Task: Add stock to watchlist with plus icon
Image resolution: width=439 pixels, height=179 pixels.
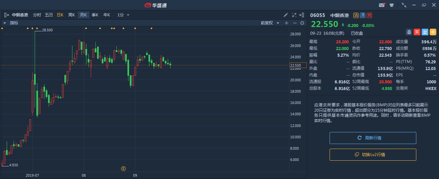Action: coord(433,32)
